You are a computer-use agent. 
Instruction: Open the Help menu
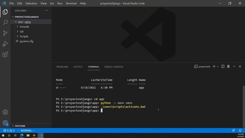[83, 3]
